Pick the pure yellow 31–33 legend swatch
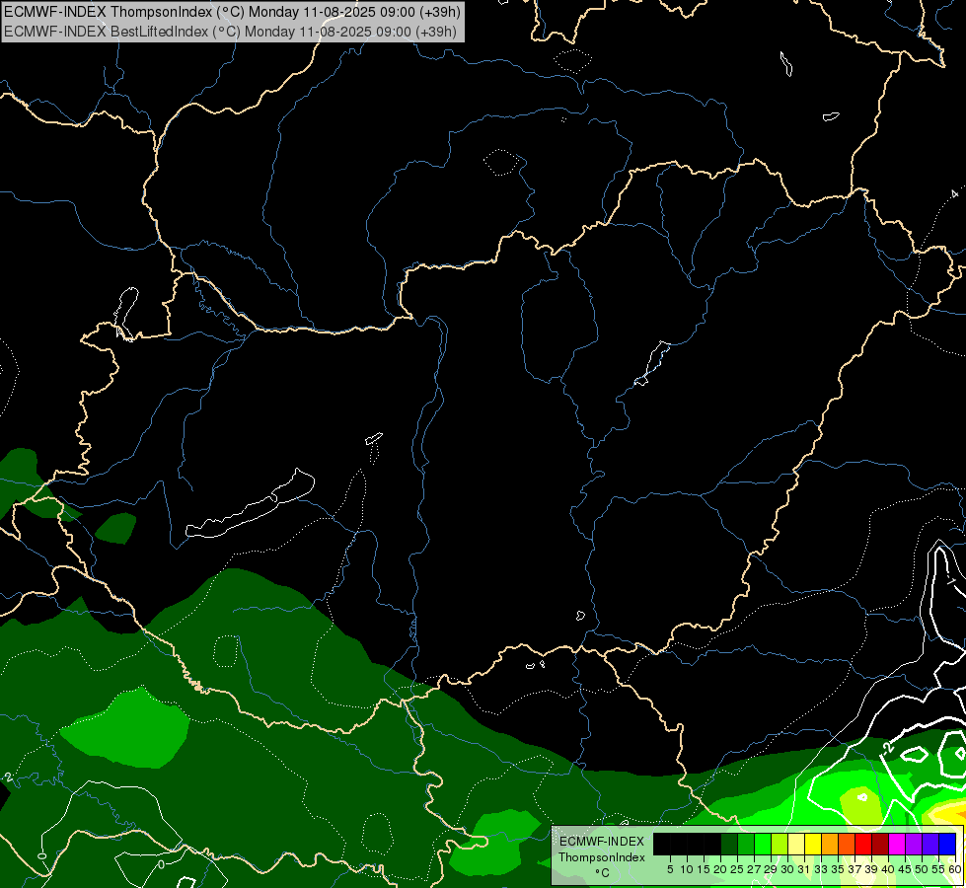 pos(813,844)
